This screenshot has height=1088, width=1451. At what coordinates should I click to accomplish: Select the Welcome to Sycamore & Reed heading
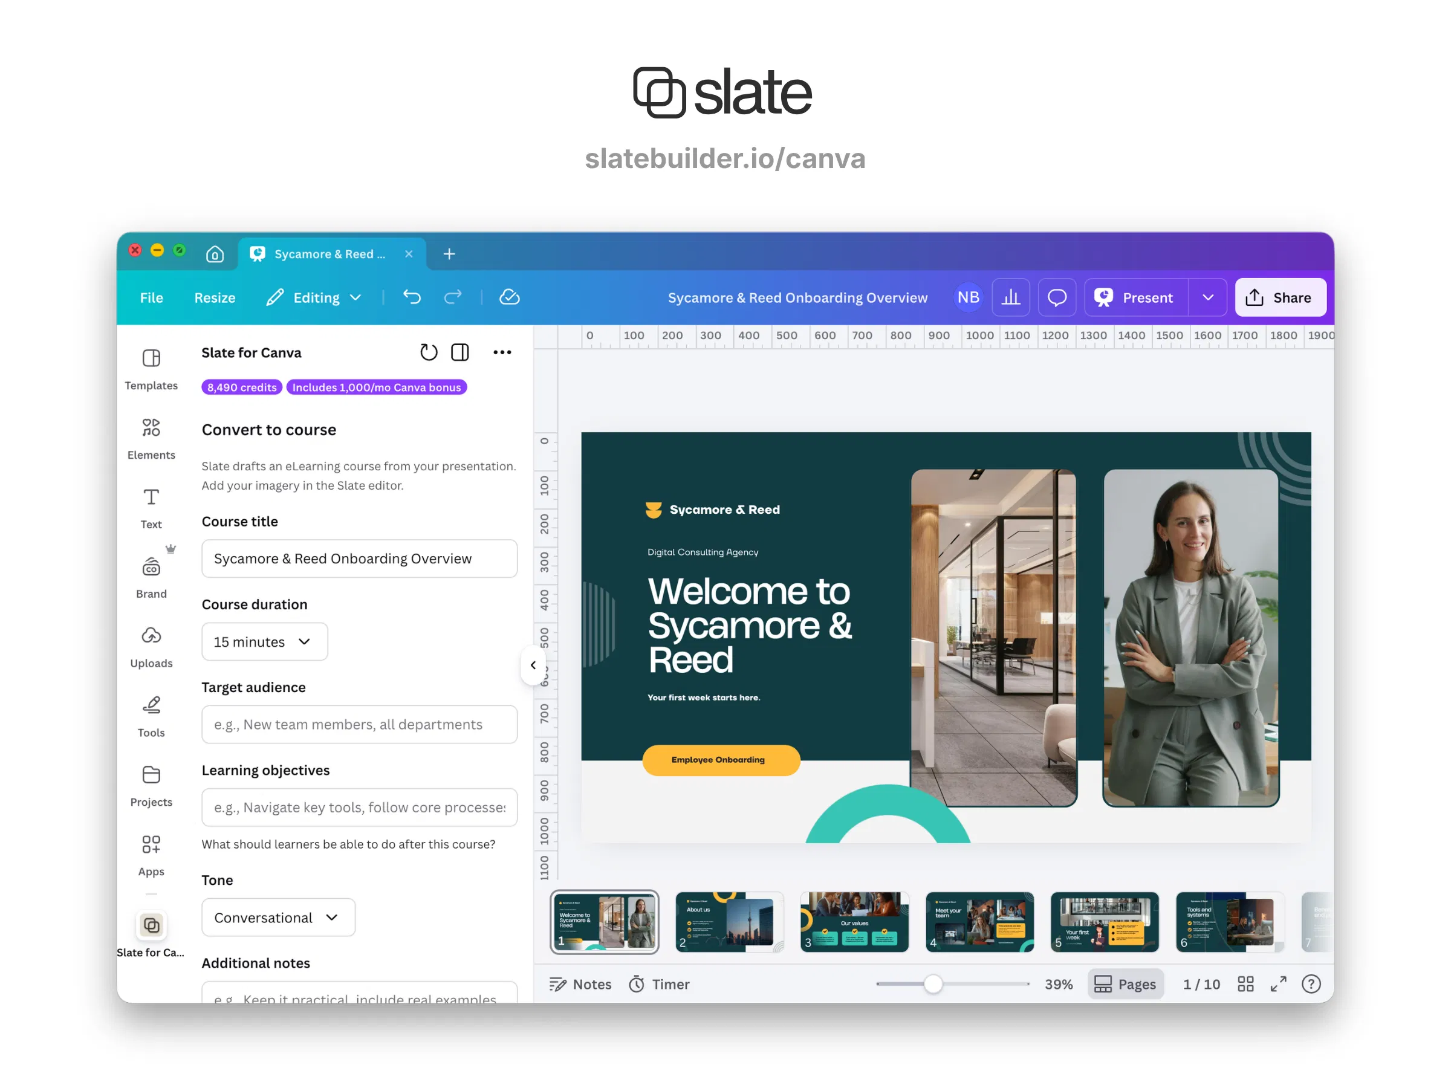pos(749,625)
